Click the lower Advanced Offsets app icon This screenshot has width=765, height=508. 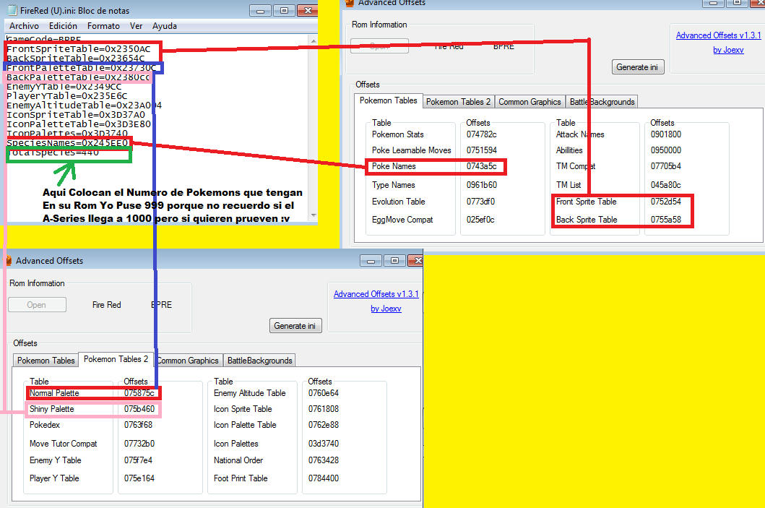click(8, 261)
